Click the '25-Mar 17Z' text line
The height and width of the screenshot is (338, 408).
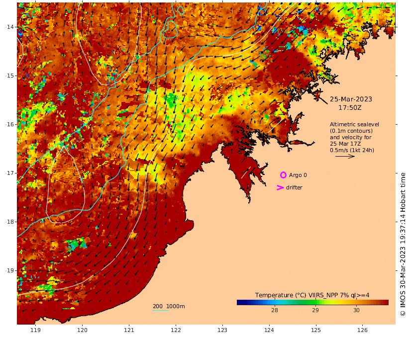coord(345,144)
